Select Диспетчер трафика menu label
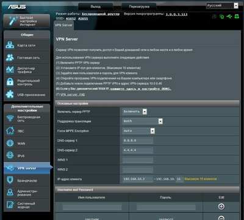 click(x=26, y=70)
